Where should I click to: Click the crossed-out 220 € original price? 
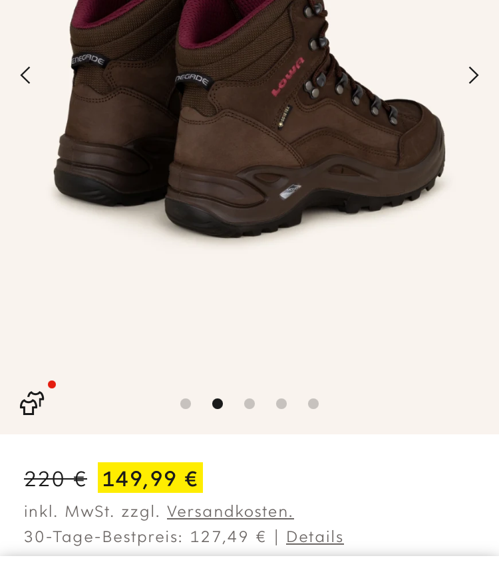point(55,479)
